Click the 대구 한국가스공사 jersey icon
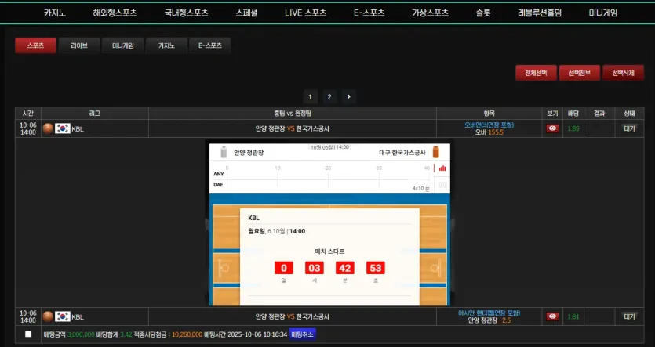 coord(435,152)
